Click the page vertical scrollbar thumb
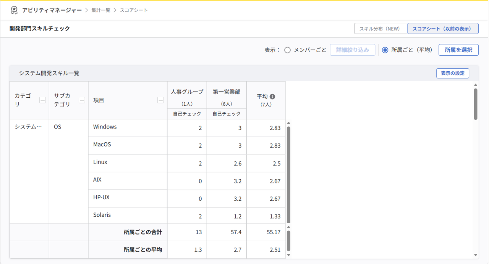This screenshot has height=264, width=489. (x=476, y=104)
